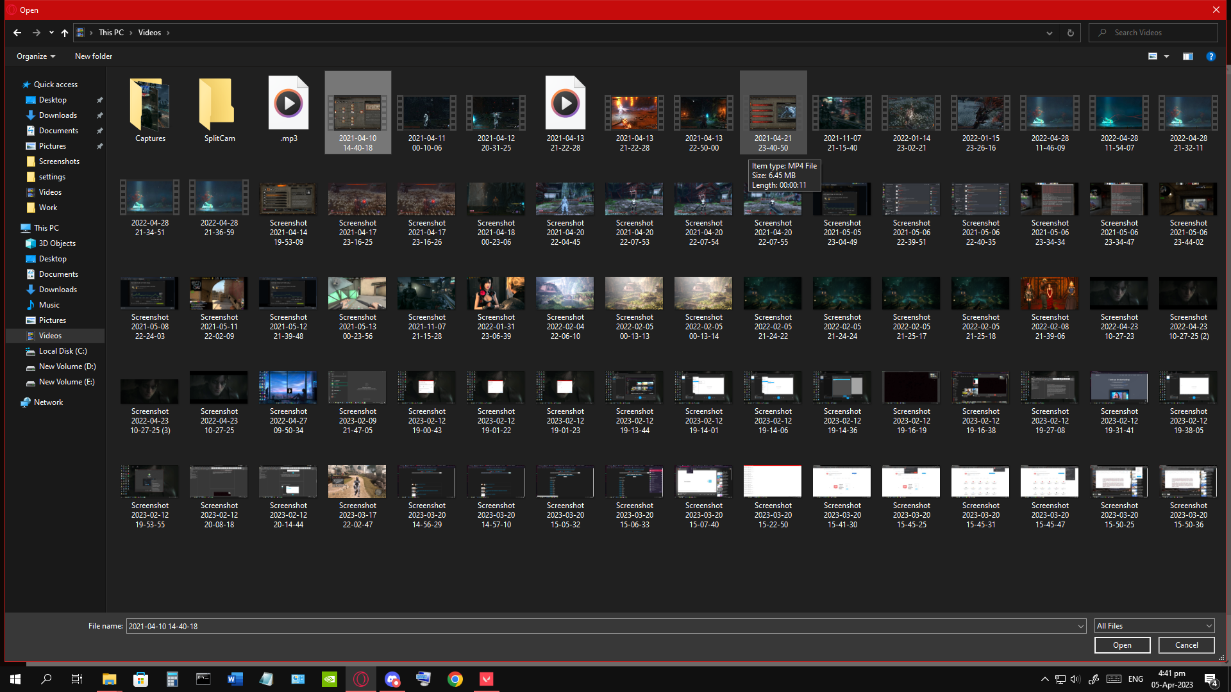Open the view options dropdown arrow
The height and width of the screenshot is (692, 1231).
(1166, 56)
